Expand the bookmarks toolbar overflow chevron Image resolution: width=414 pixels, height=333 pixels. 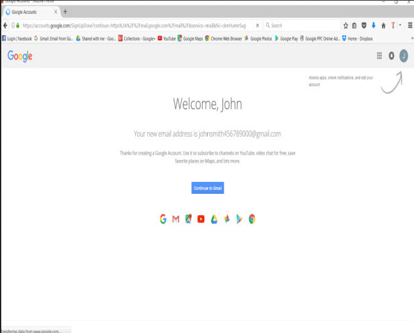[411, 38]
